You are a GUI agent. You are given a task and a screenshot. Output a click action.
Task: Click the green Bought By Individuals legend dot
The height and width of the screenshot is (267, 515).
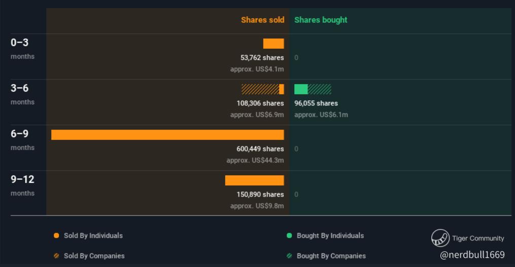pyautogui.click(x=289, y=236)
